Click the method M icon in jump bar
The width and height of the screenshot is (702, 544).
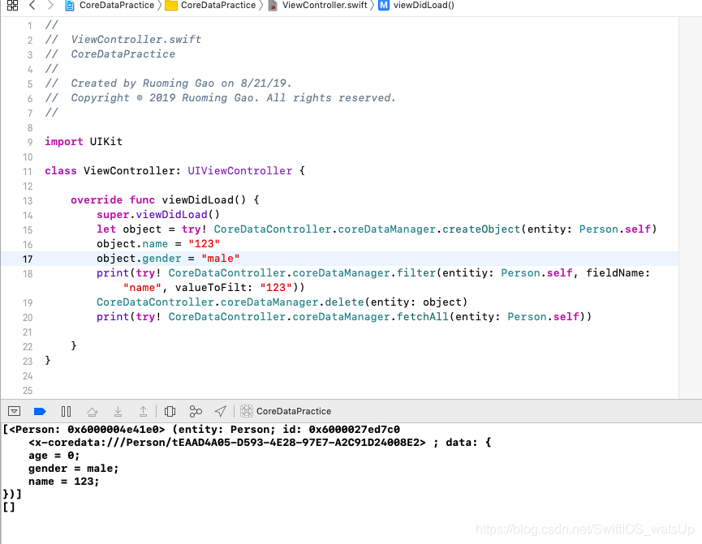384,6
